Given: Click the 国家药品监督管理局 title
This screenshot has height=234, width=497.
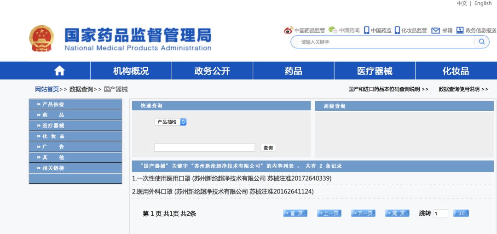Looking at the screenshot, I should tap(138, 35).
